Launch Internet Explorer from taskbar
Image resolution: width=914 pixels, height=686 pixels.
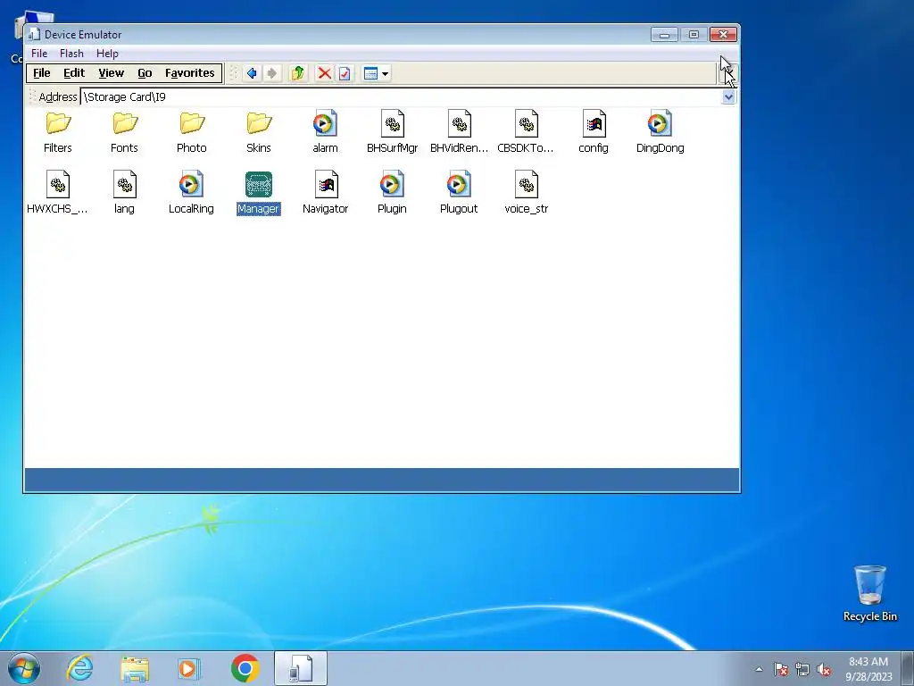[79, 668]
